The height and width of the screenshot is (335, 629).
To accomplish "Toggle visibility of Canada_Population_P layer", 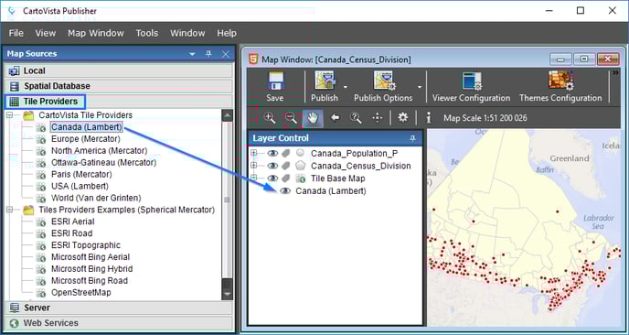I will (272, 153).
